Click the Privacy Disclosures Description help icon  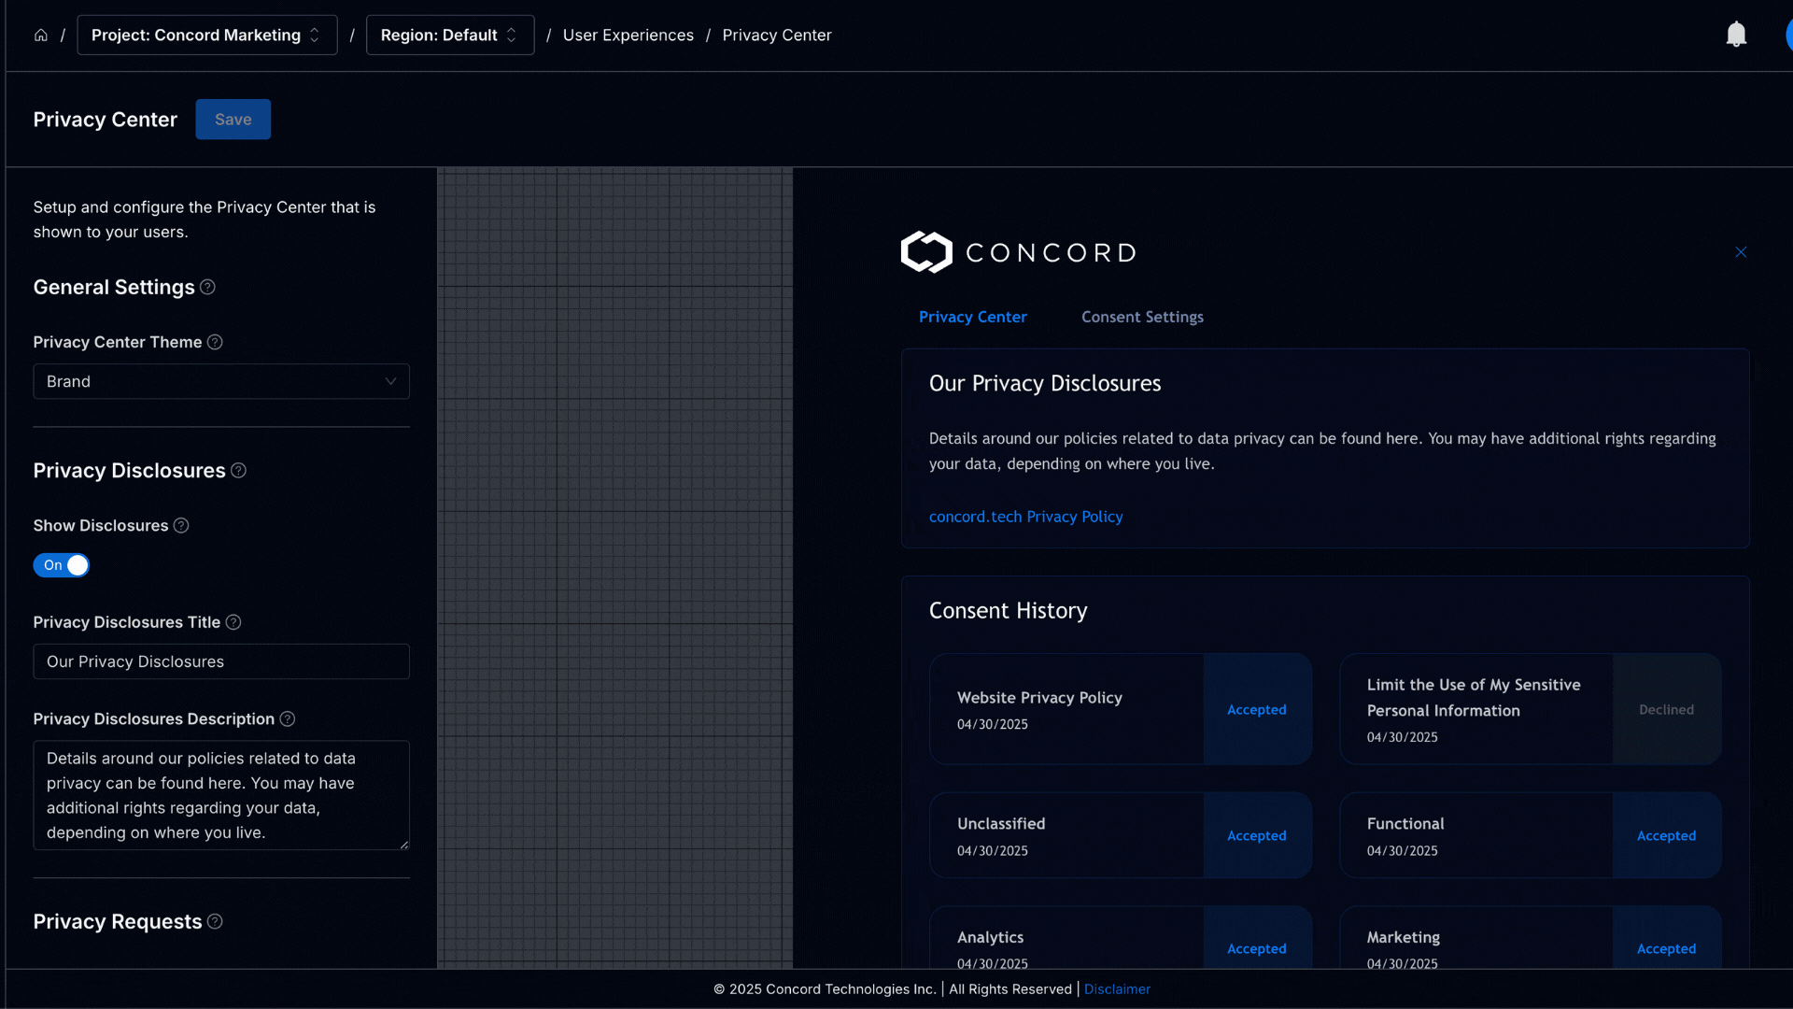pyautogui.click(x=288, y=719)
